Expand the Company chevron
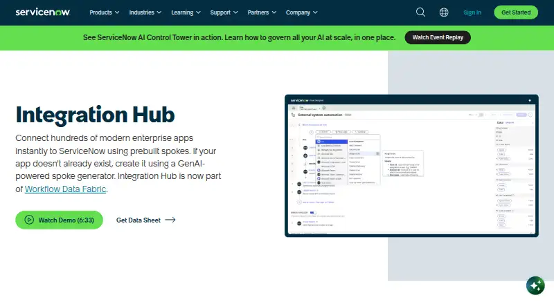This screenshot has height=304, width=554. tap(315, 12)
